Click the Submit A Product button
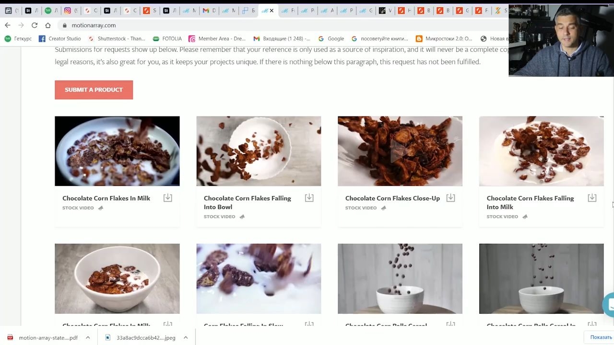The image size is (614, 345). (x=94, y=90)
